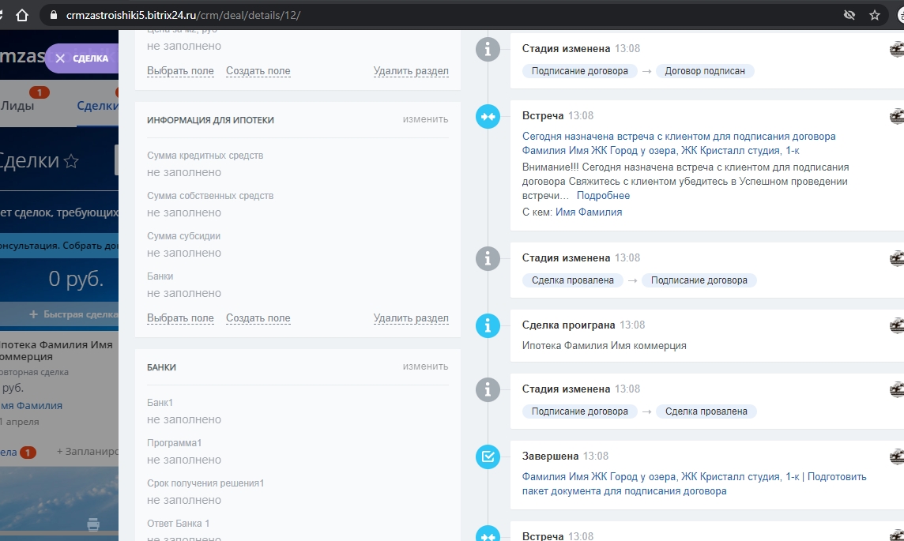Click the Быстрая сделка add button
This screenshot has height=541, width=904.
pyautogui.click(x=73, y=314)
